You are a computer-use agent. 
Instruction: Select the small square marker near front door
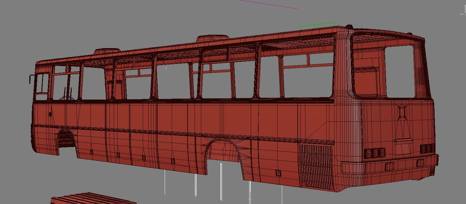coord(50,114)
